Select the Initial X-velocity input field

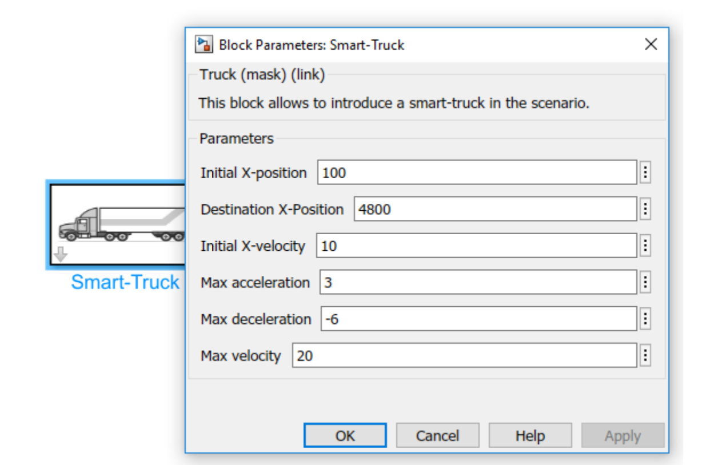[476, 246]
